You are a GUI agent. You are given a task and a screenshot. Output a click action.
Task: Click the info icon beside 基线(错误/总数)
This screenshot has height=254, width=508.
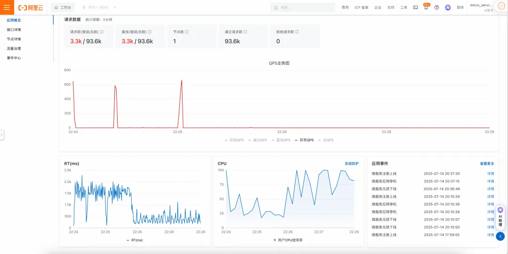[x=150, y=32]
